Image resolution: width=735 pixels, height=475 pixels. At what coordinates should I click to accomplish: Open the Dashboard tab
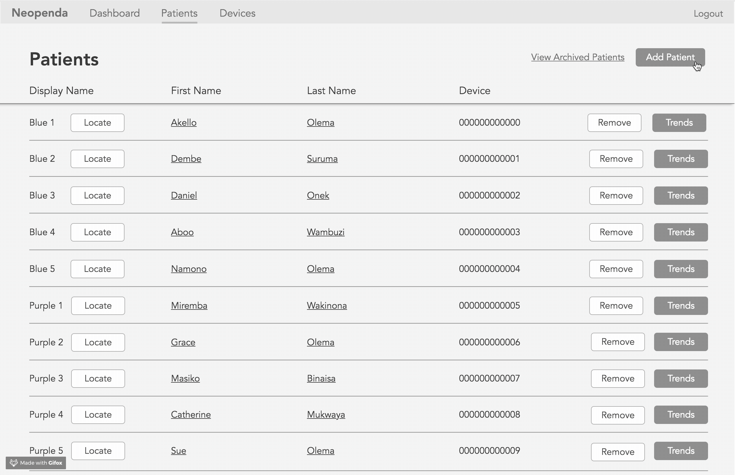(114, 13)
